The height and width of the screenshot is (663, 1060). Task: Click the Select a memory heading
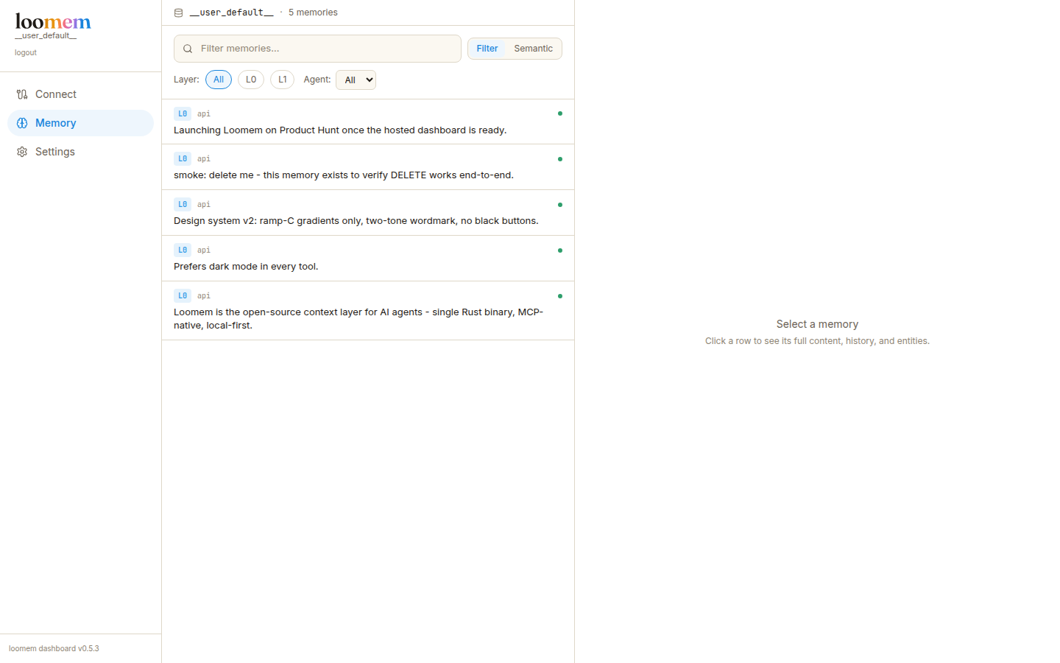(817, 324)
